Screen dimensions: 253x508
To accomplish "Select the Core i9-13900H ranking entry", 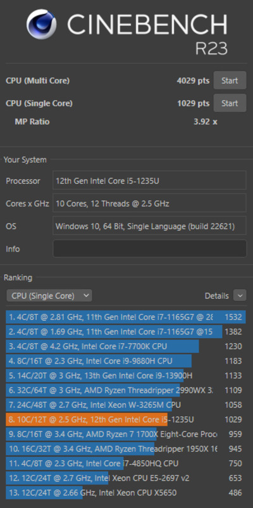I will pyautogui.click(x=126, y=376).
